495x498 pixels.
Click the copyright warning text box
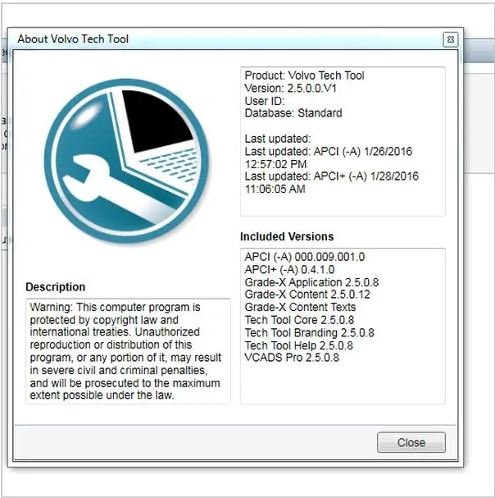(x=128, y=351)
